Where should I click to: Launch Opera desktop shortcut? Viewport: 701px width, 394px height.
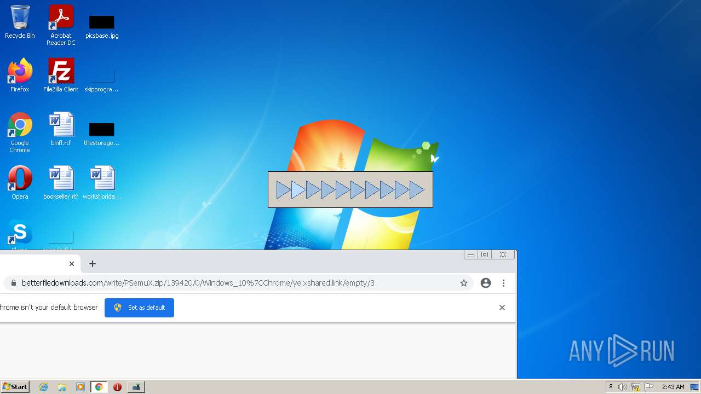(20, 183)
